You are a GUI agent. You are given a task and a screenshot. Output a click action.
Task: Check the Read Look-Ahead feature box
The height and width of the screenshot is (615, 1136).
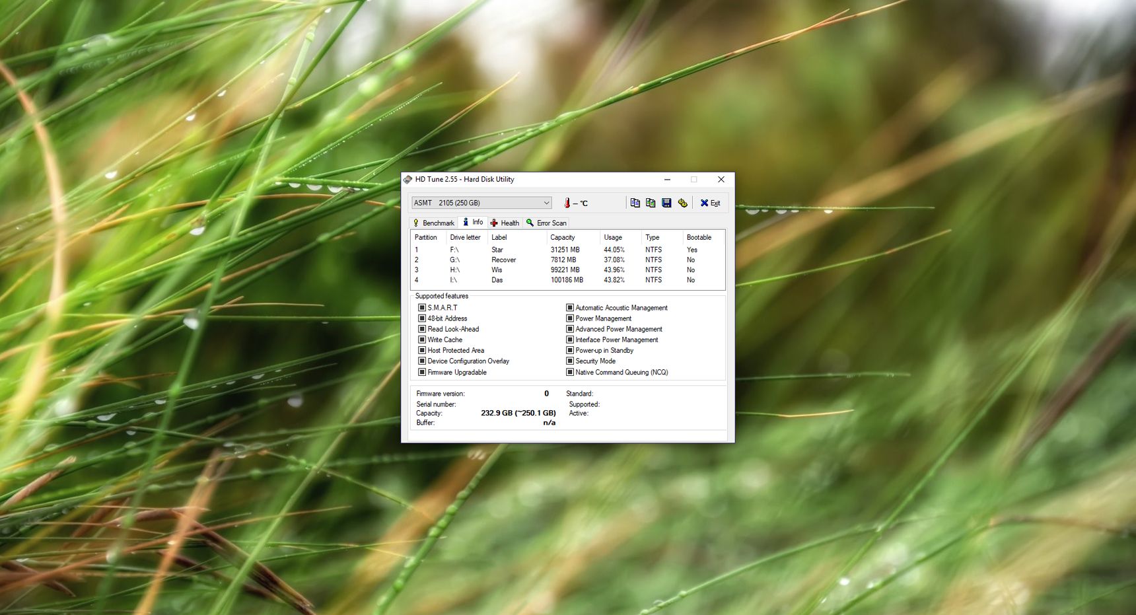pyautogui.click(x=422, y=329)
